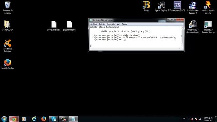Switch to the screen recorder taskbar item
Image resolution: width=217 pixels, height=122 pixels.
pyautogui.click(x=63, y=119)
